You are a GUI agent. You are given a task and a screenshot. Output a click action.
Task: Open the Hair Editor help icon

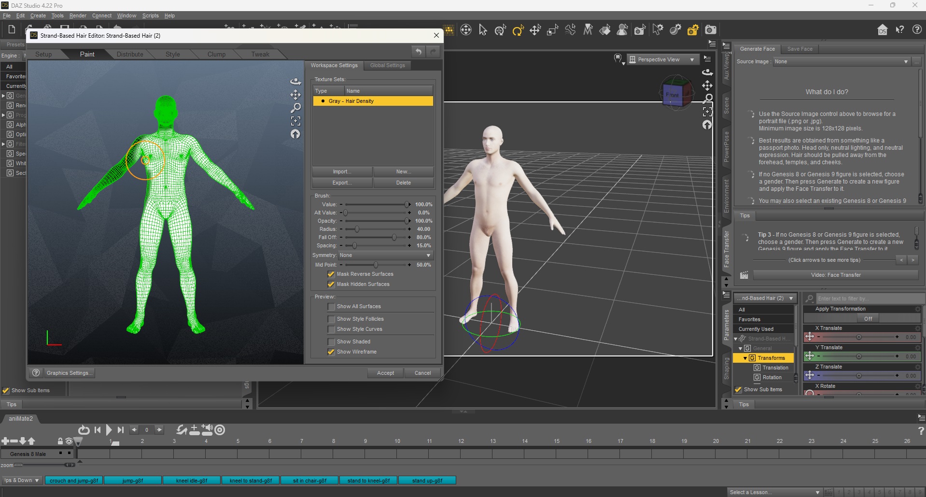tap(36, 373)
